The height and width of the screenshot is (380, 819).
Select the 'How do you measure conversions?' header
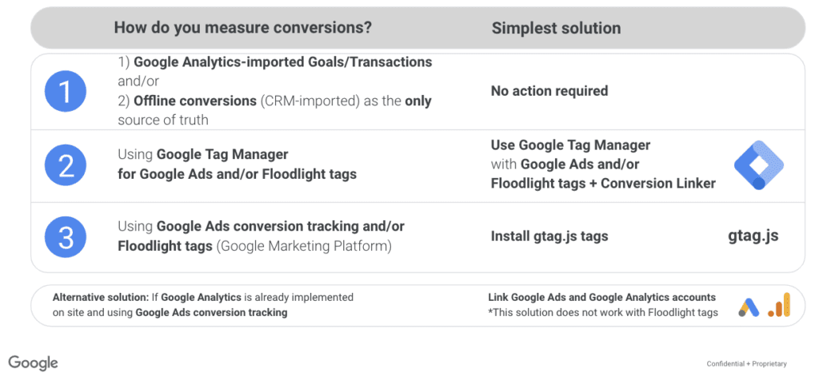242,28
